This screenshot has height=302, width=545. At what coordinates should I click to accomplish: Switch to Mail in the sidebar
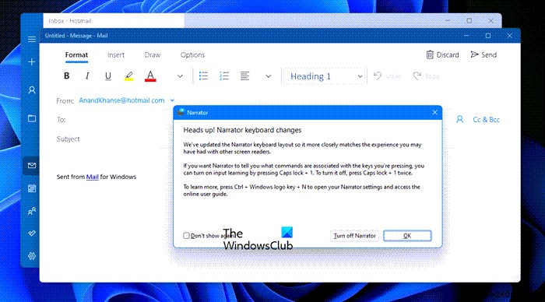pos(32,166)
